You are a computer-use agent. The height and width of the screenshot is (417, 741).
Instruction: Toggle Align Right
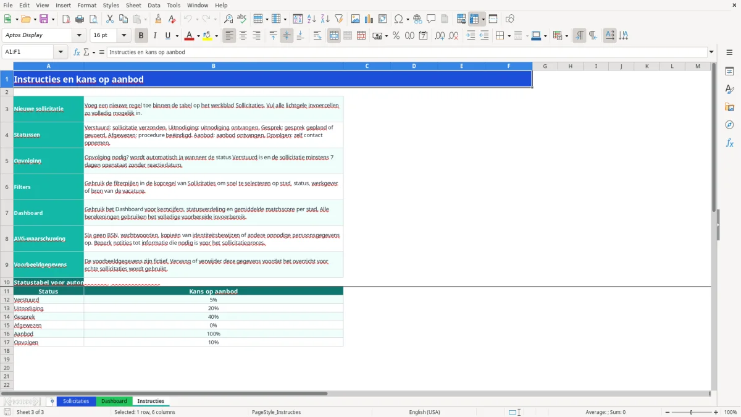[x=257, y=36]
